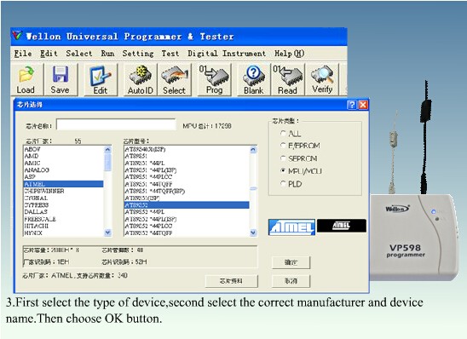Viewport: 467px width, 339px height.
Task: Open the Run menu
Action: [107, 54]
